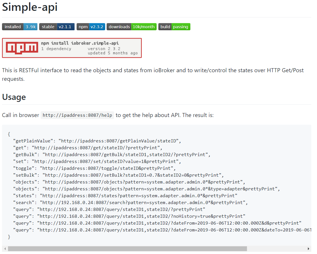
Task: Click the "set" line with value=1
Action: [x=97, y=162]
